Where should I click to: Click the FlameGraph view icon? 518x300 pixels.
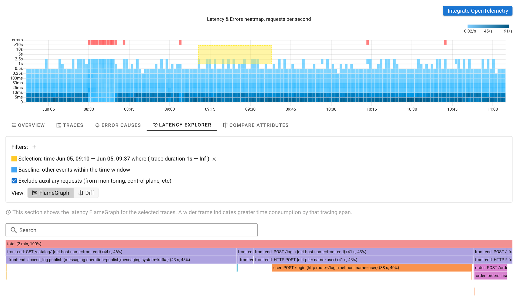point(35,193)
